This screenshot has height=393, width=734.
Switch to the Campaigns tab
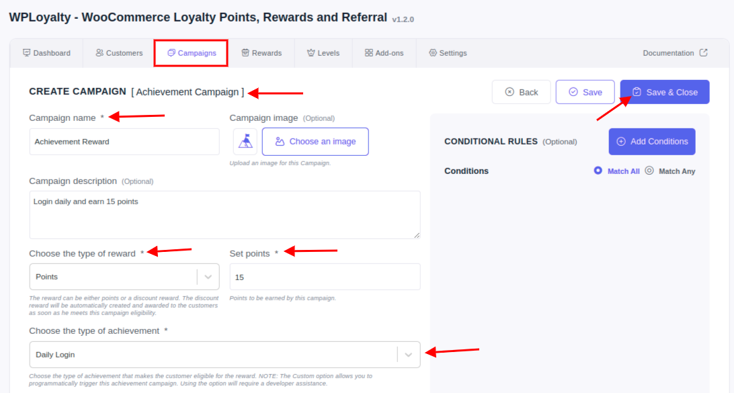[x=191, y=53]
